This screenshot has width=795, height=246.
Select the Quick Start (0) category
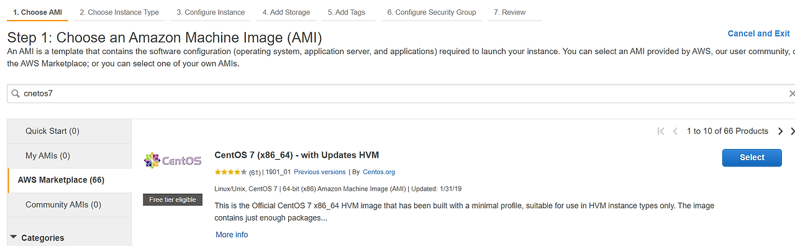pos(70,131)
